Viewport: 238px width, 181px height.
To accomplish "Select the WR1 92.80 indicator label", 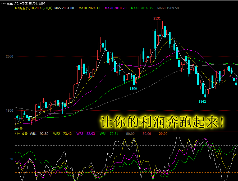I will (39, 134).
